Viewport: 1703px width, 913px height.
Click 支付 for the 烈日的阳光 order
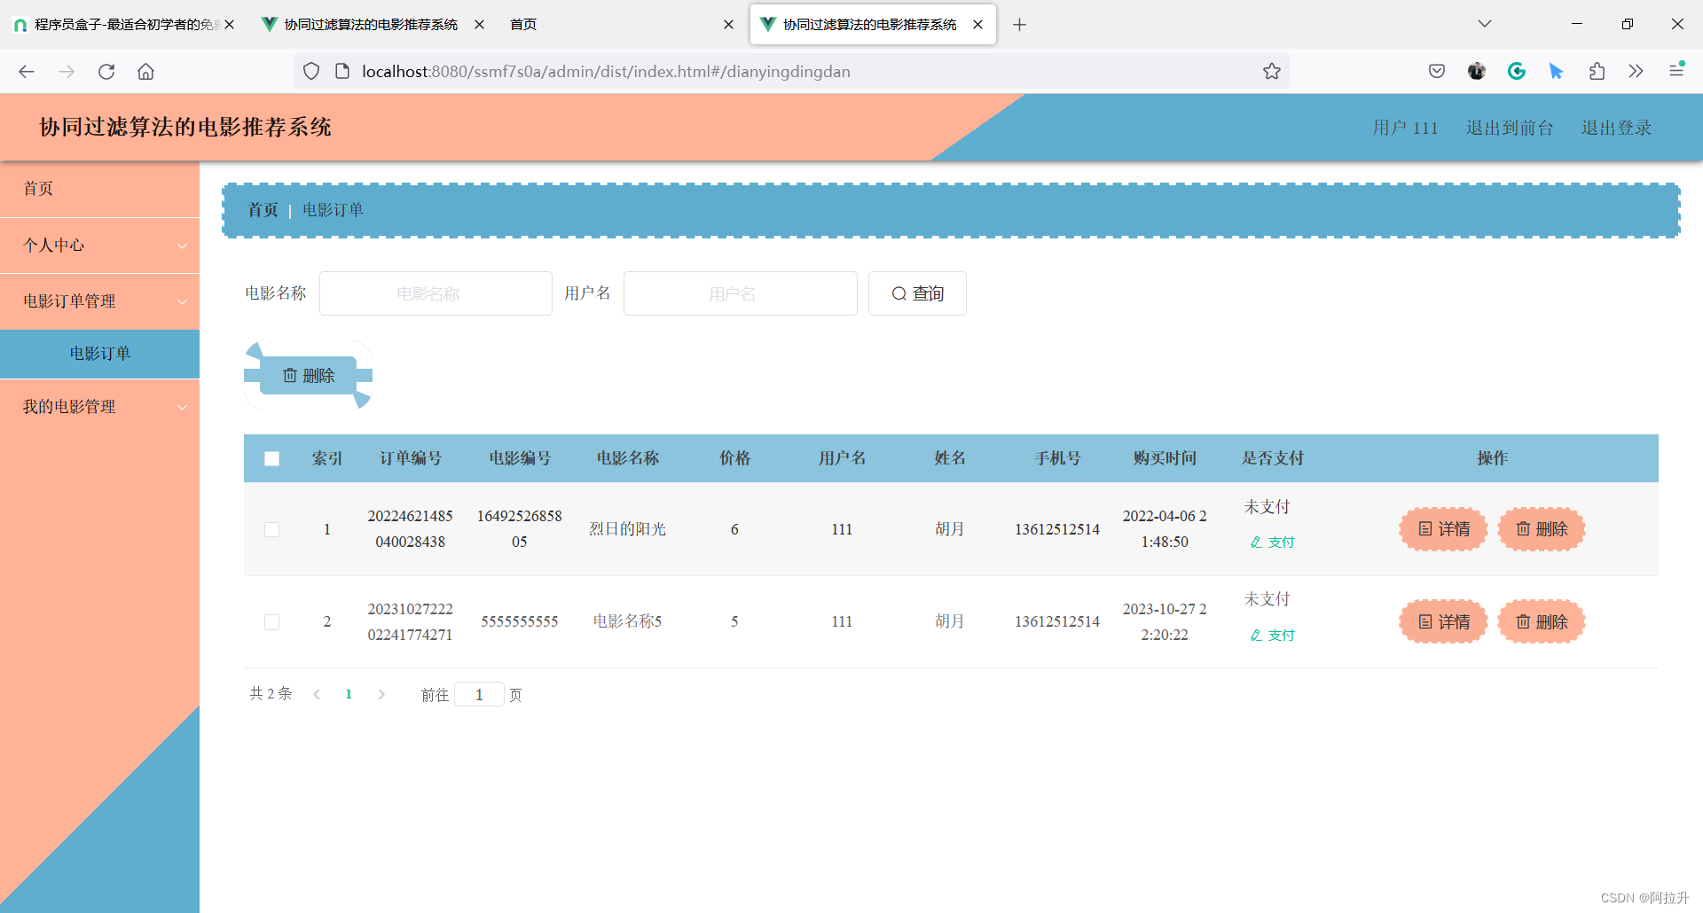point(1273,542)
